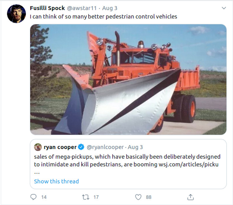This screenshot has width=233, height=205.
Task: Click the like count showing 88
Action: pos(148,197)
